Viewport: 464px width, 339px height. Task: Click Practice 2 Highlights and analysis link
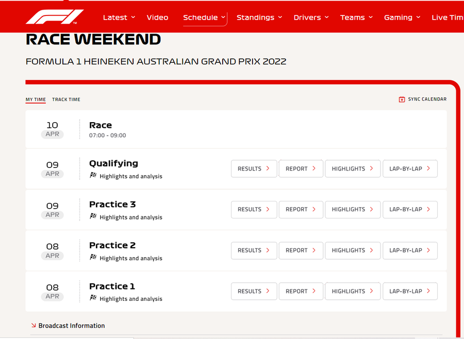(131, 258)
